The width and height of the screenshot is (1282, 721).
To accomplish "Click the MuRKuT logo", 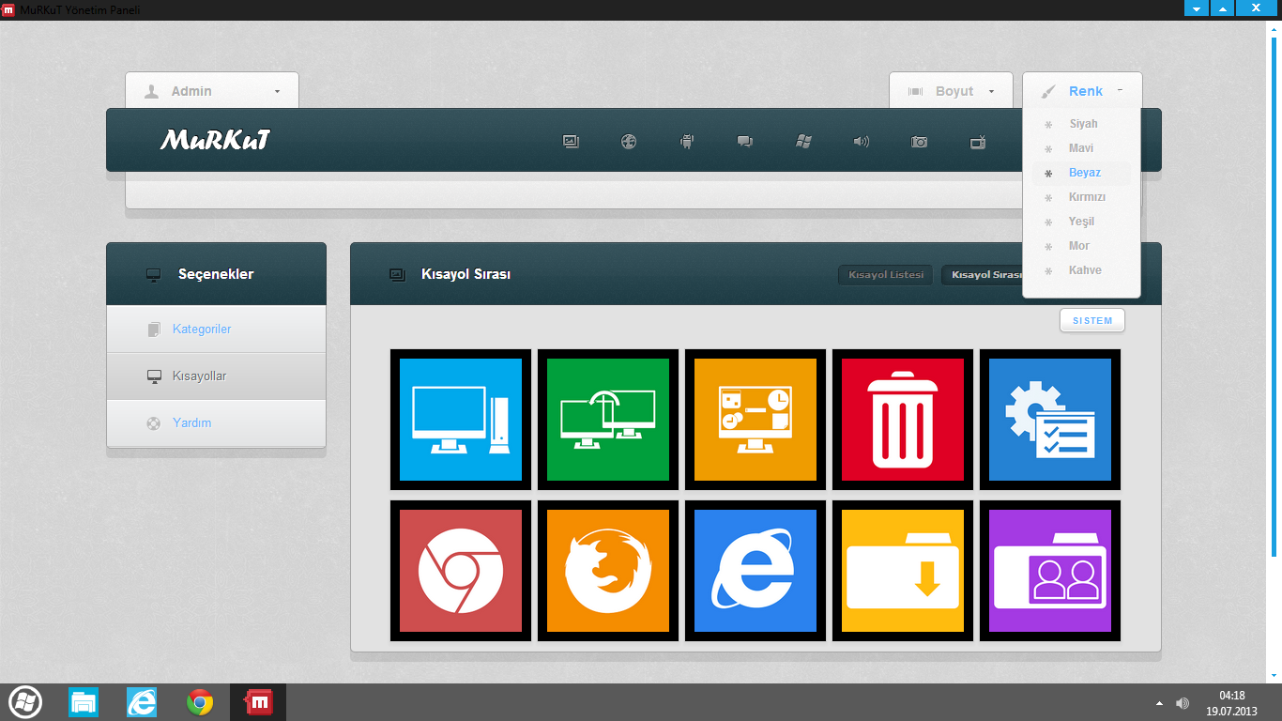I will tap(216, 141).
